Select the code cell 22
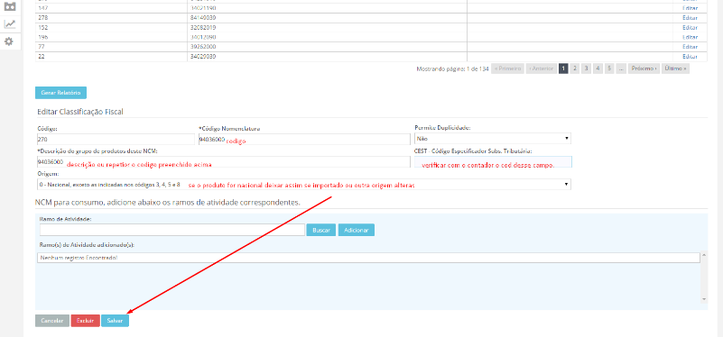Image resolution: width=723 pixels, height=337 pixels. point(112,56)
